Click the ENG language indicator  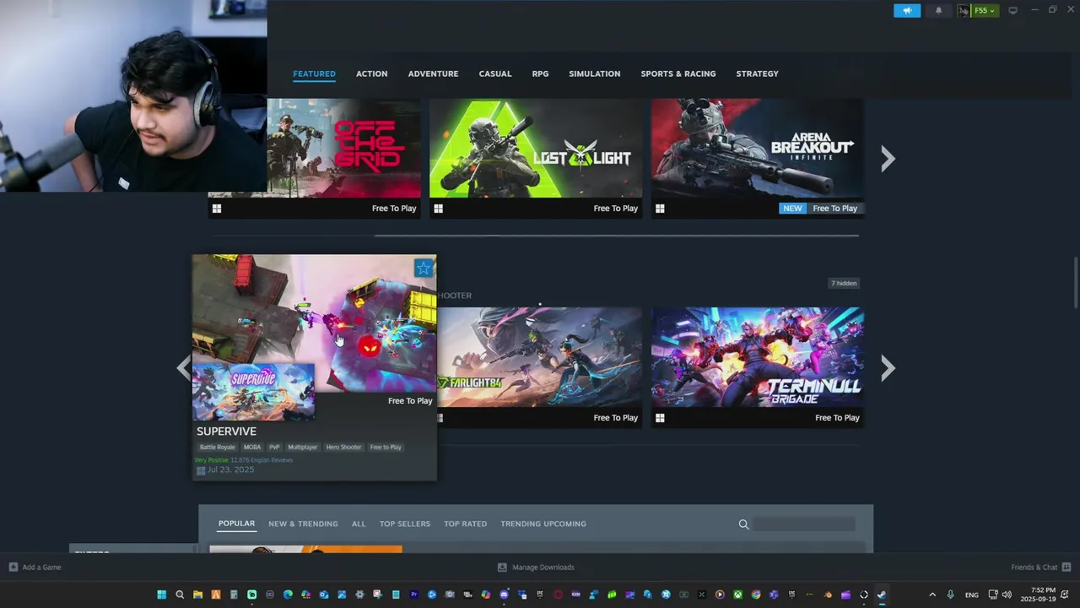[x=972, y=594]
